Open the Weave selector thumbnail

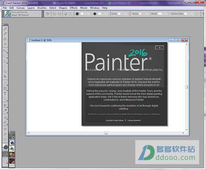pos(12,155)
